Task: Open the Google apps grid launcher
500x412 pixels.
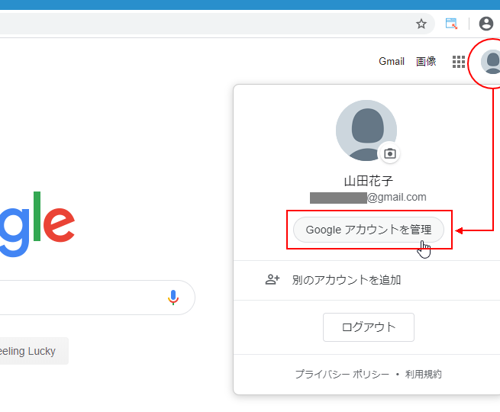Action: (x=459, y=62)
